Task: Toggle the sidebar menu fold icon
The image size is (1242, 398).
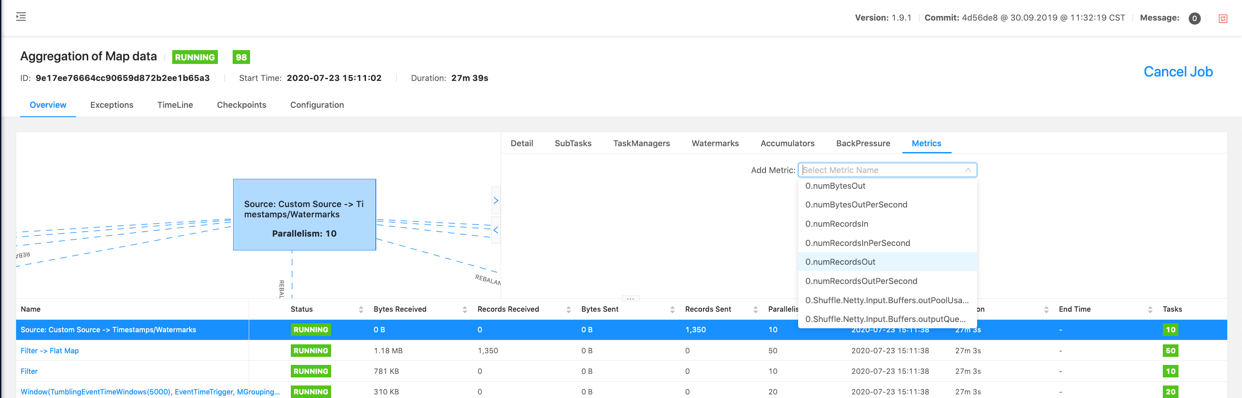Action: click(21, 17)
